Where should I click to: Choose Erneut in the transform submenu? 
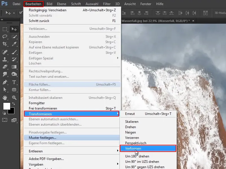coord(148,114)
